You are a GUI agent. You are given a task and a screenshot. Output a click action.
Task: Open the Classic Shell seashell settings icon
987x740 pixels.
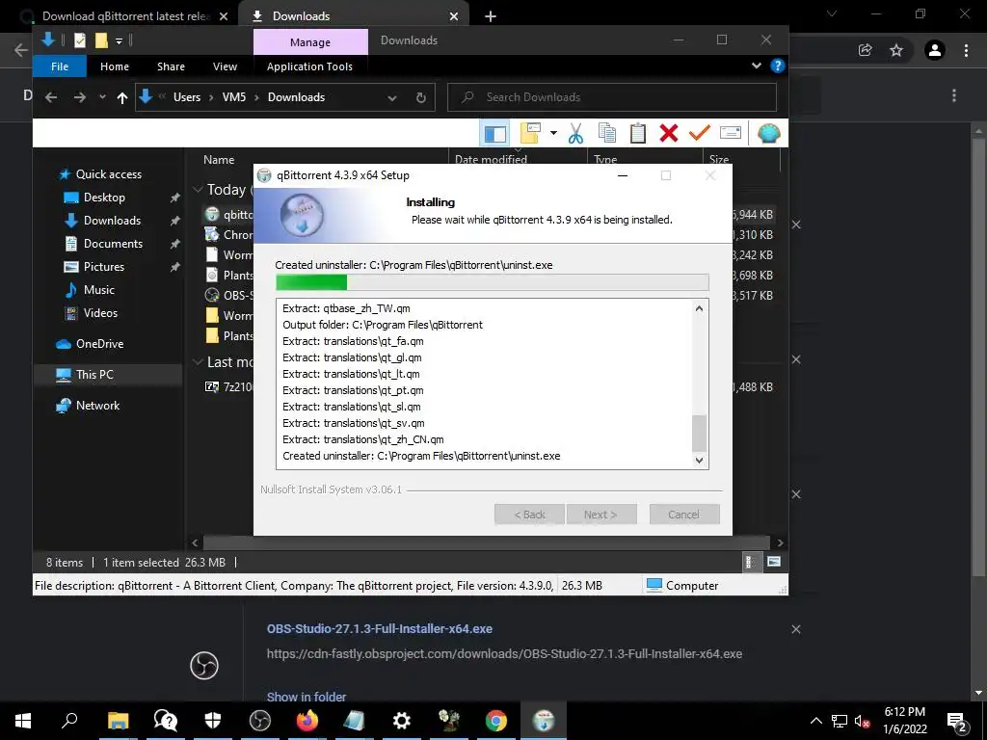point(768,133)
